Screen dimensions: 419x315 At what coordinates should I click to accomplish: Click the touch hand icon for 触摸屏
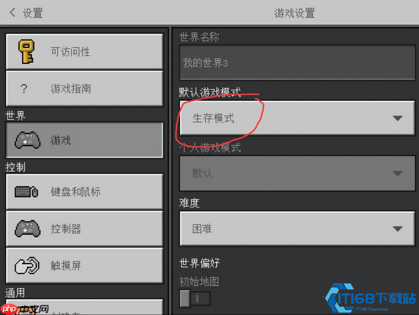point(27,265)
